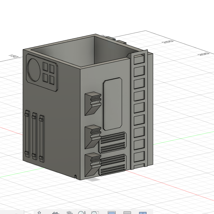Select the tall rounded panel on front face
This screenshot has width=214, height=214.
coord(113,104)
